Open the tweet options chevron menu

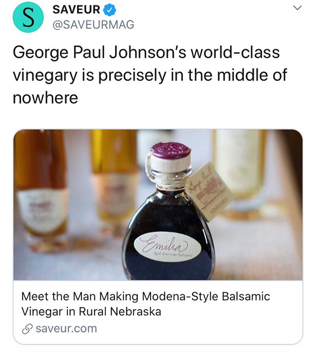(x=297, y=8)
